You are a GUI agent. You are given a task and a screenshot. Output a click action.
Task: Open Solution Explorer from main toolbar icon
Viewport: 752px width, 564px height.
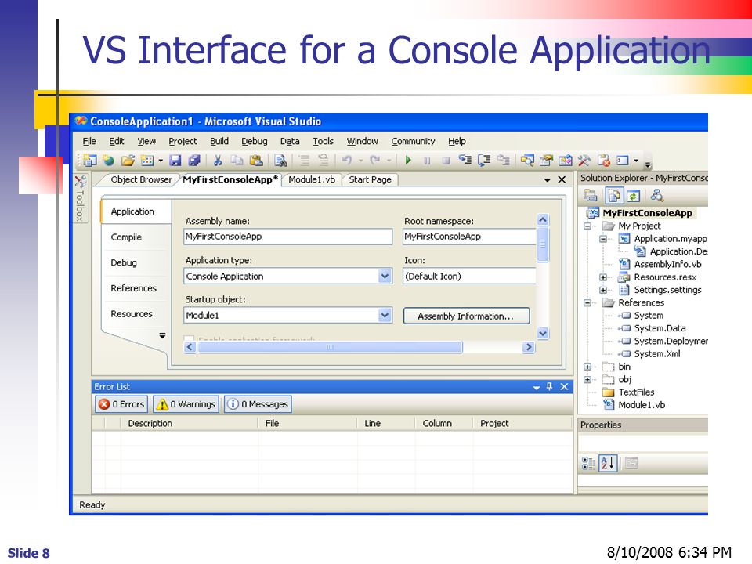pyautogui.click(x=527, y=160)
